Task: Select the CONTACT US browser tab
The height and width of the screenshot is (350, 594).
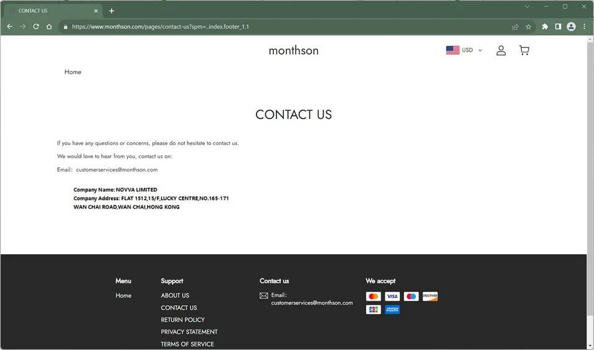Action: [x=53, y=11]
